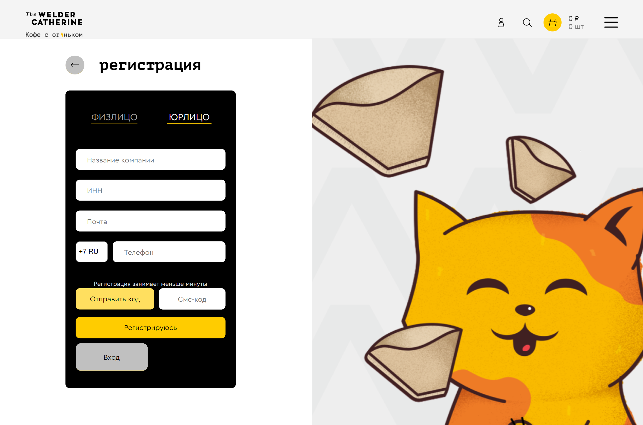Click the back arrow icon

[74, 64]
